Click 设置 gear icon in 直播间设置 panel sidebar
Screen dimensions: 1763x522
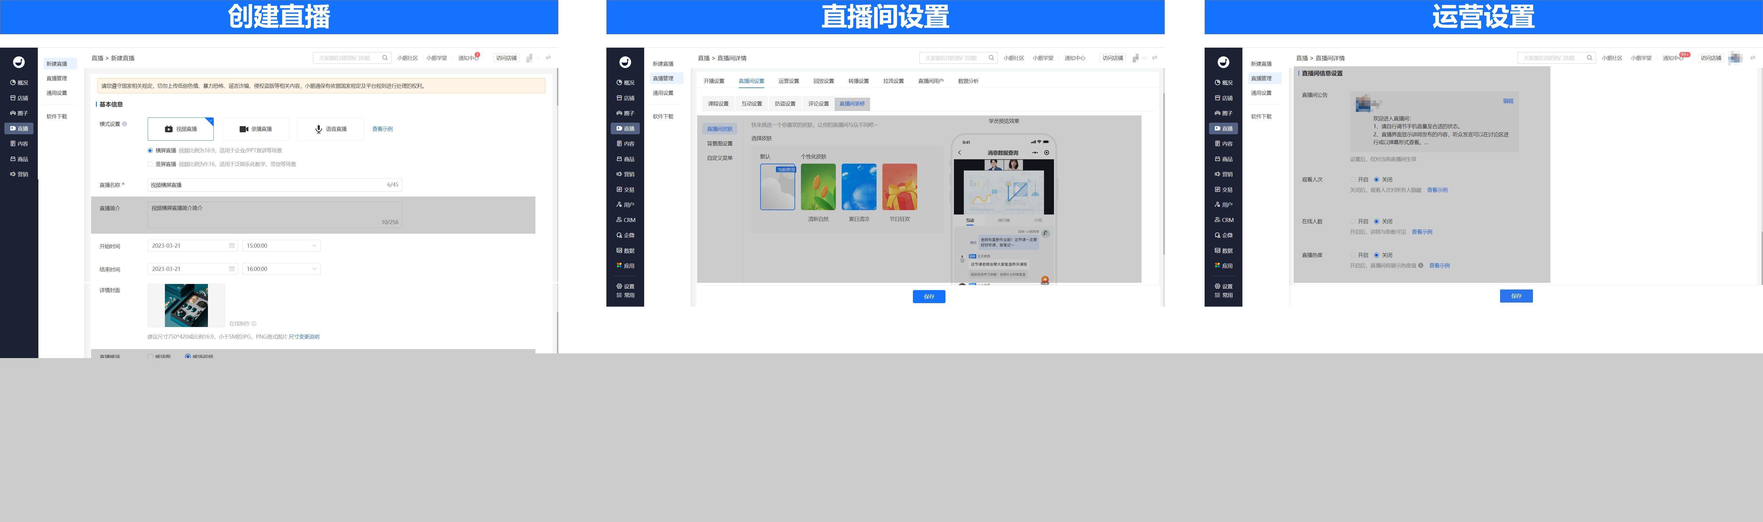coord(619,286)
